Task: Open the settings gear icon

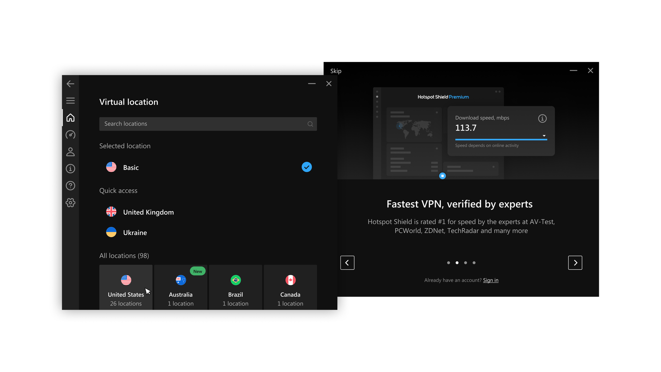Action: point(70,203)
